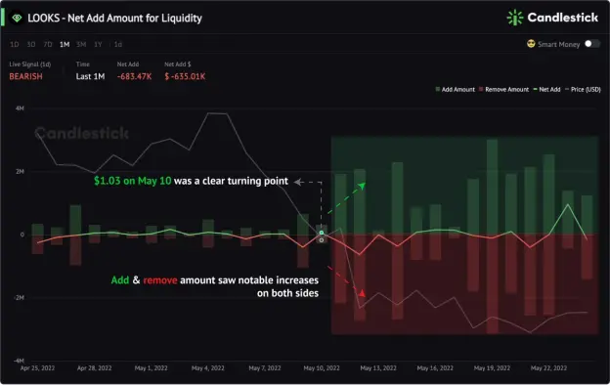The image size is (610, 385).
Task: Click the eye icon beside the LOOKS title
Action: click(x=17, y=18)
